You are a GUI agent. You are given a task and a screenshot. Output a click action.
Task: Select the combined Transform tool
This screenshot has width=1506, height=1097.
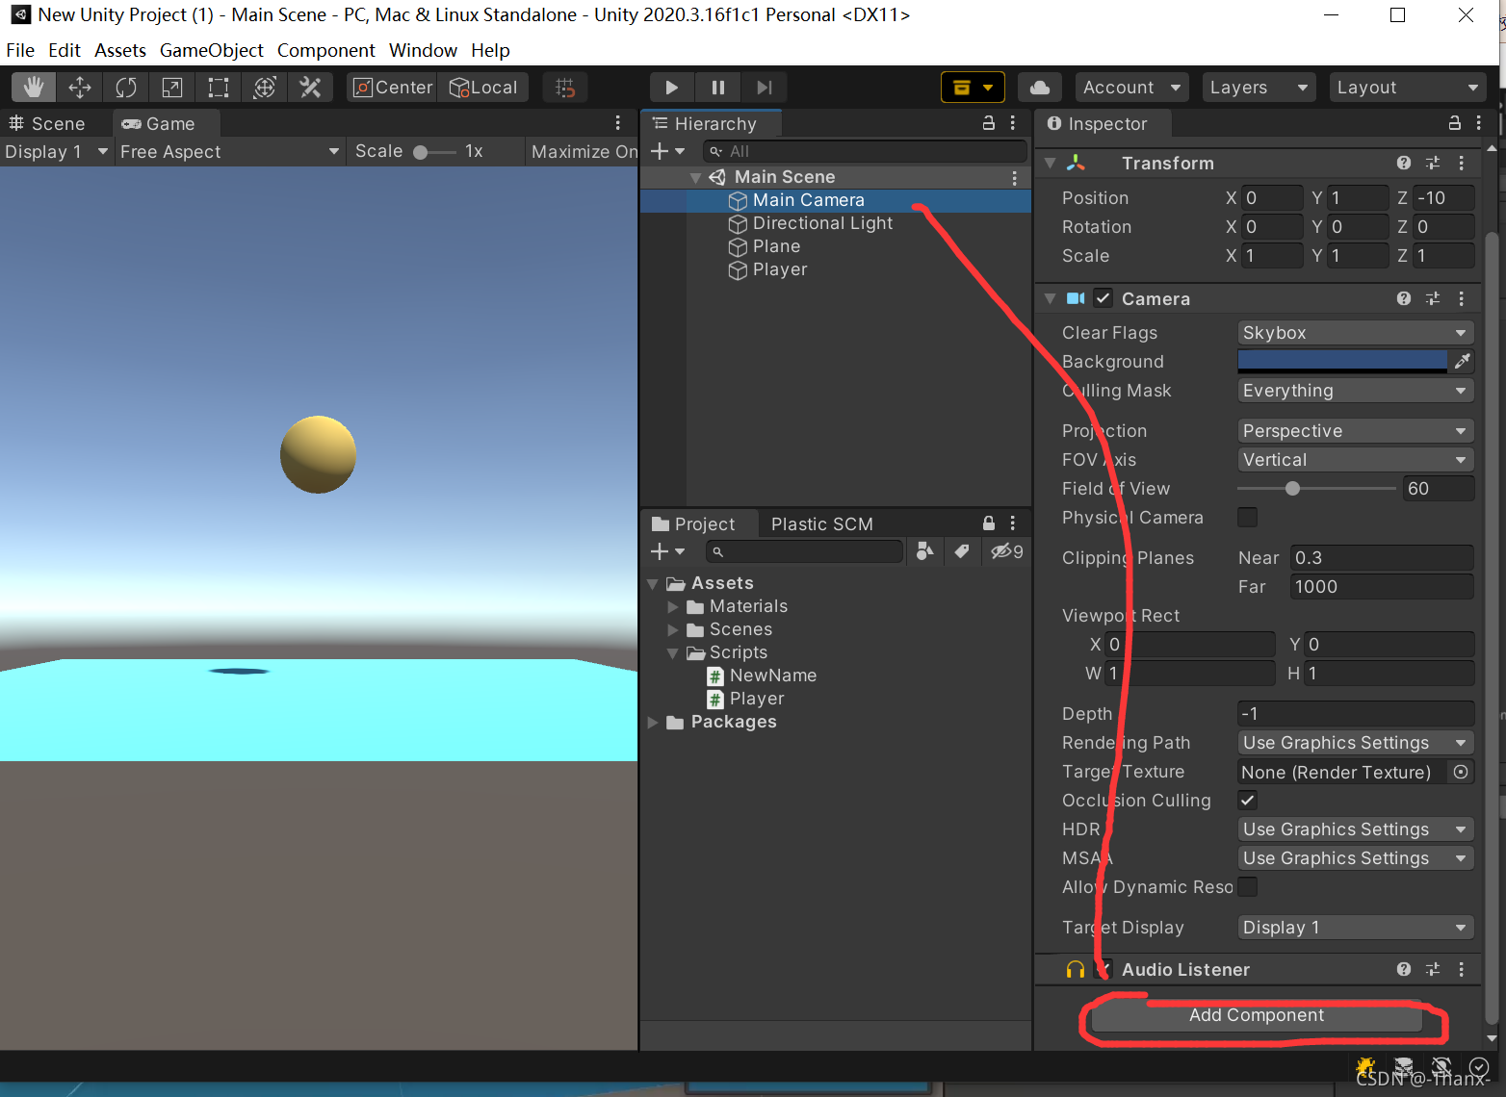pos(265,88)
